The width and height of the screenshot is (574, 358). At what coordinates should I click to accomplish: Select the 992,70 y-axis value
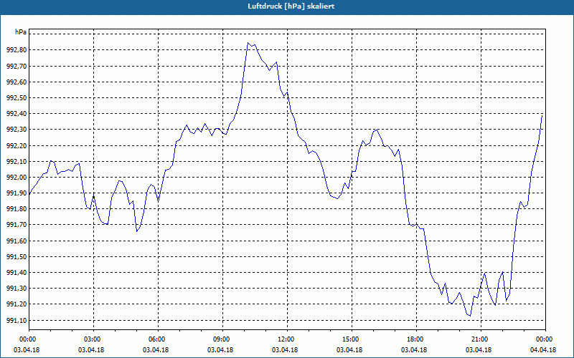tap(17, 66)
